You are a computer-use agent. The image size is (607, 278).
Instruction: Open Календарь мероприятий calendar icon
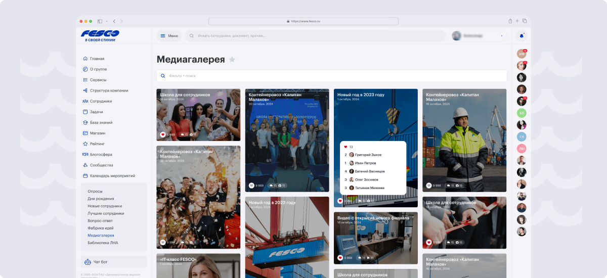85,176
